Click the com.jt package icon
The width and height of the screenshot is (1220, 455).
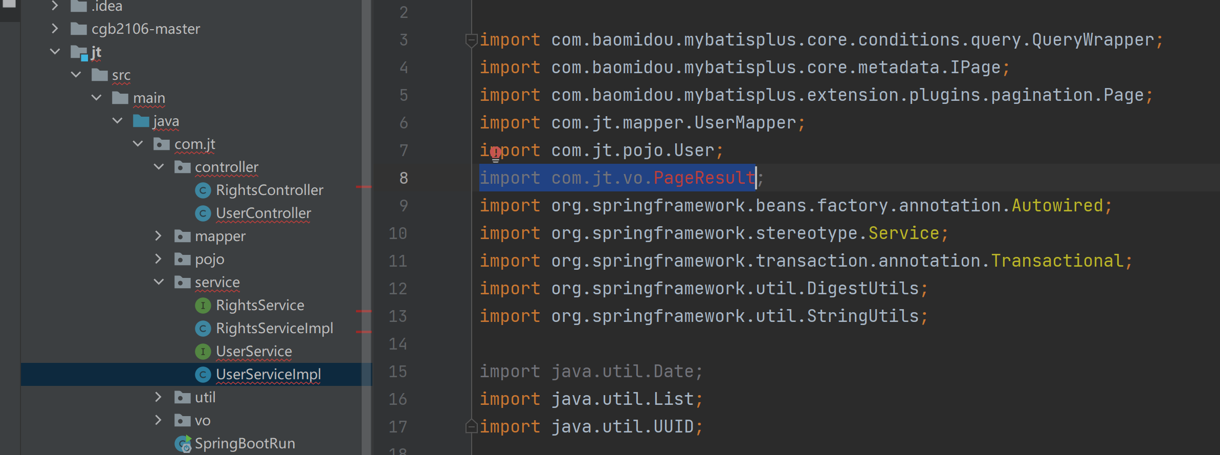(162, 144)
